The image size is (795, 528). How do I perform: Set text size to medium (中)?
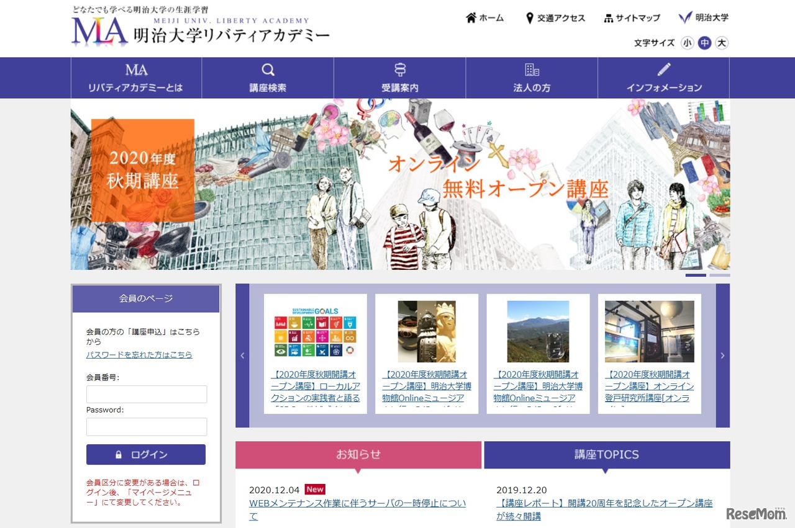704,43
